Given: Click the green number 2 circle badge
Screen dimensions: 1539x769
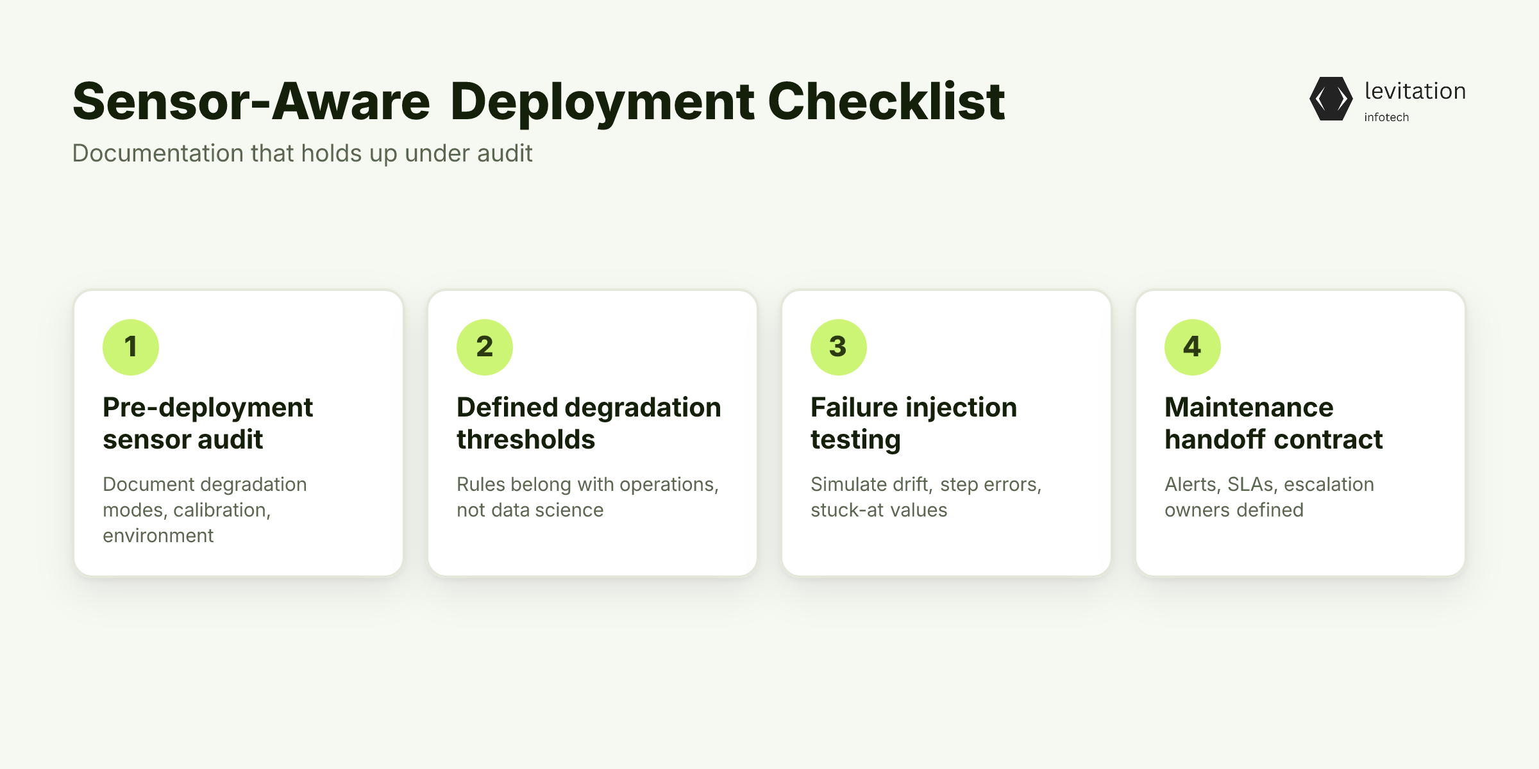Looking at the screenshot, I should pos(485,347).
